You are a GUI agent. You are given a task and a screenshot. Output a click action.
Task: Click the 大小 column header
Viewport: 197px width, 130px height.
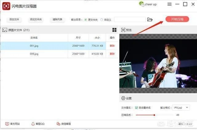pos(97,38)
